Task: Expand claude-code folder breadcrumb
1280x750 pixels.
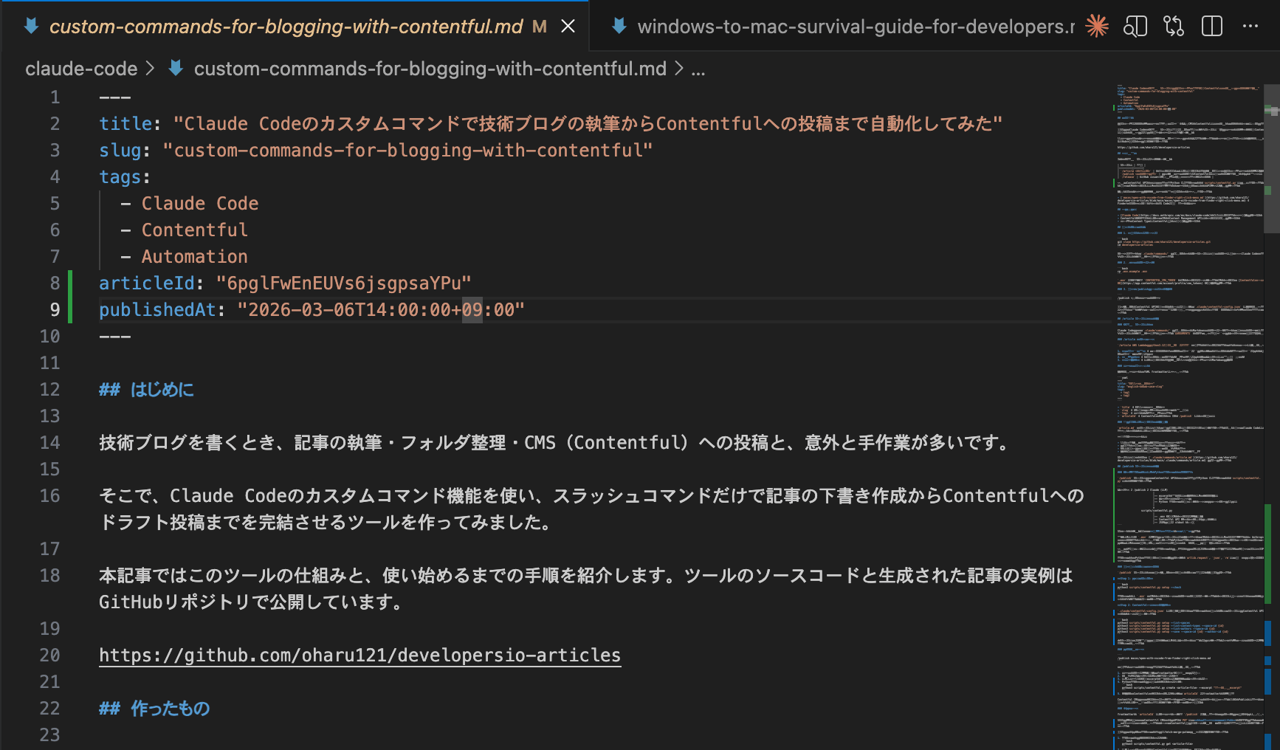Action: click(x=81, y=69)
